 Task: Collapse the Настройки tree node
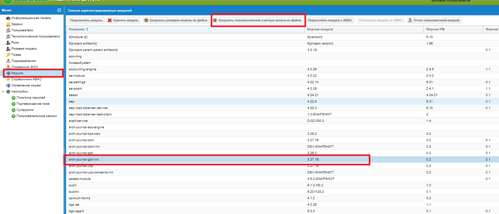point(3,92)
